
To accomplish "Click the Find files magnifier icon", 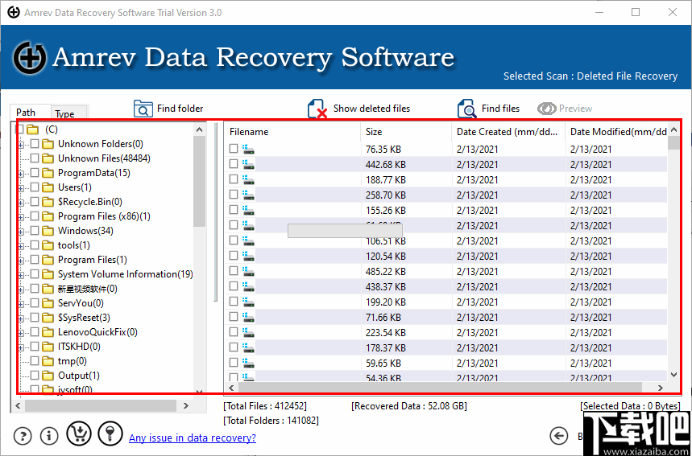I will pos(467,109).
